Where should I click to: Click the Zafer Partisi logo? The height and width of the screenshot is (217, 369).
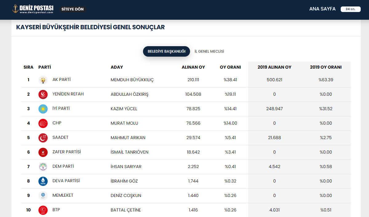[43, 152]
